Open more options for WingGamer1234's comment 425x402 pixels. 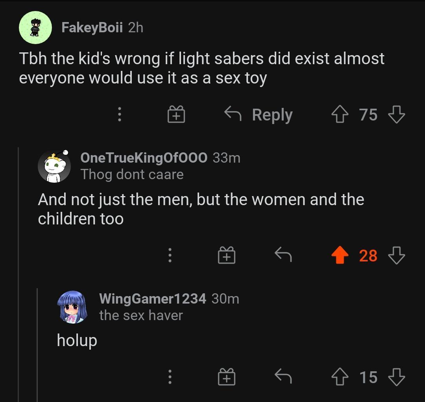coord(170,377)
